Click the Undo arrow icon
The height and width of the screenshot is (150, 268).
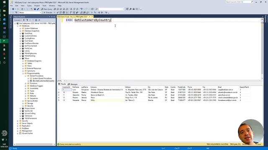pyautogui.click(x=82, y=9)
